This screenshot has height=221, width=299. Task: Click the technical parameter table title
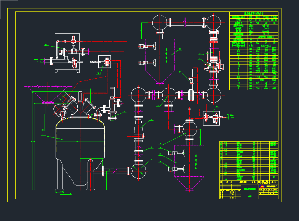click(x=253, y=14)
